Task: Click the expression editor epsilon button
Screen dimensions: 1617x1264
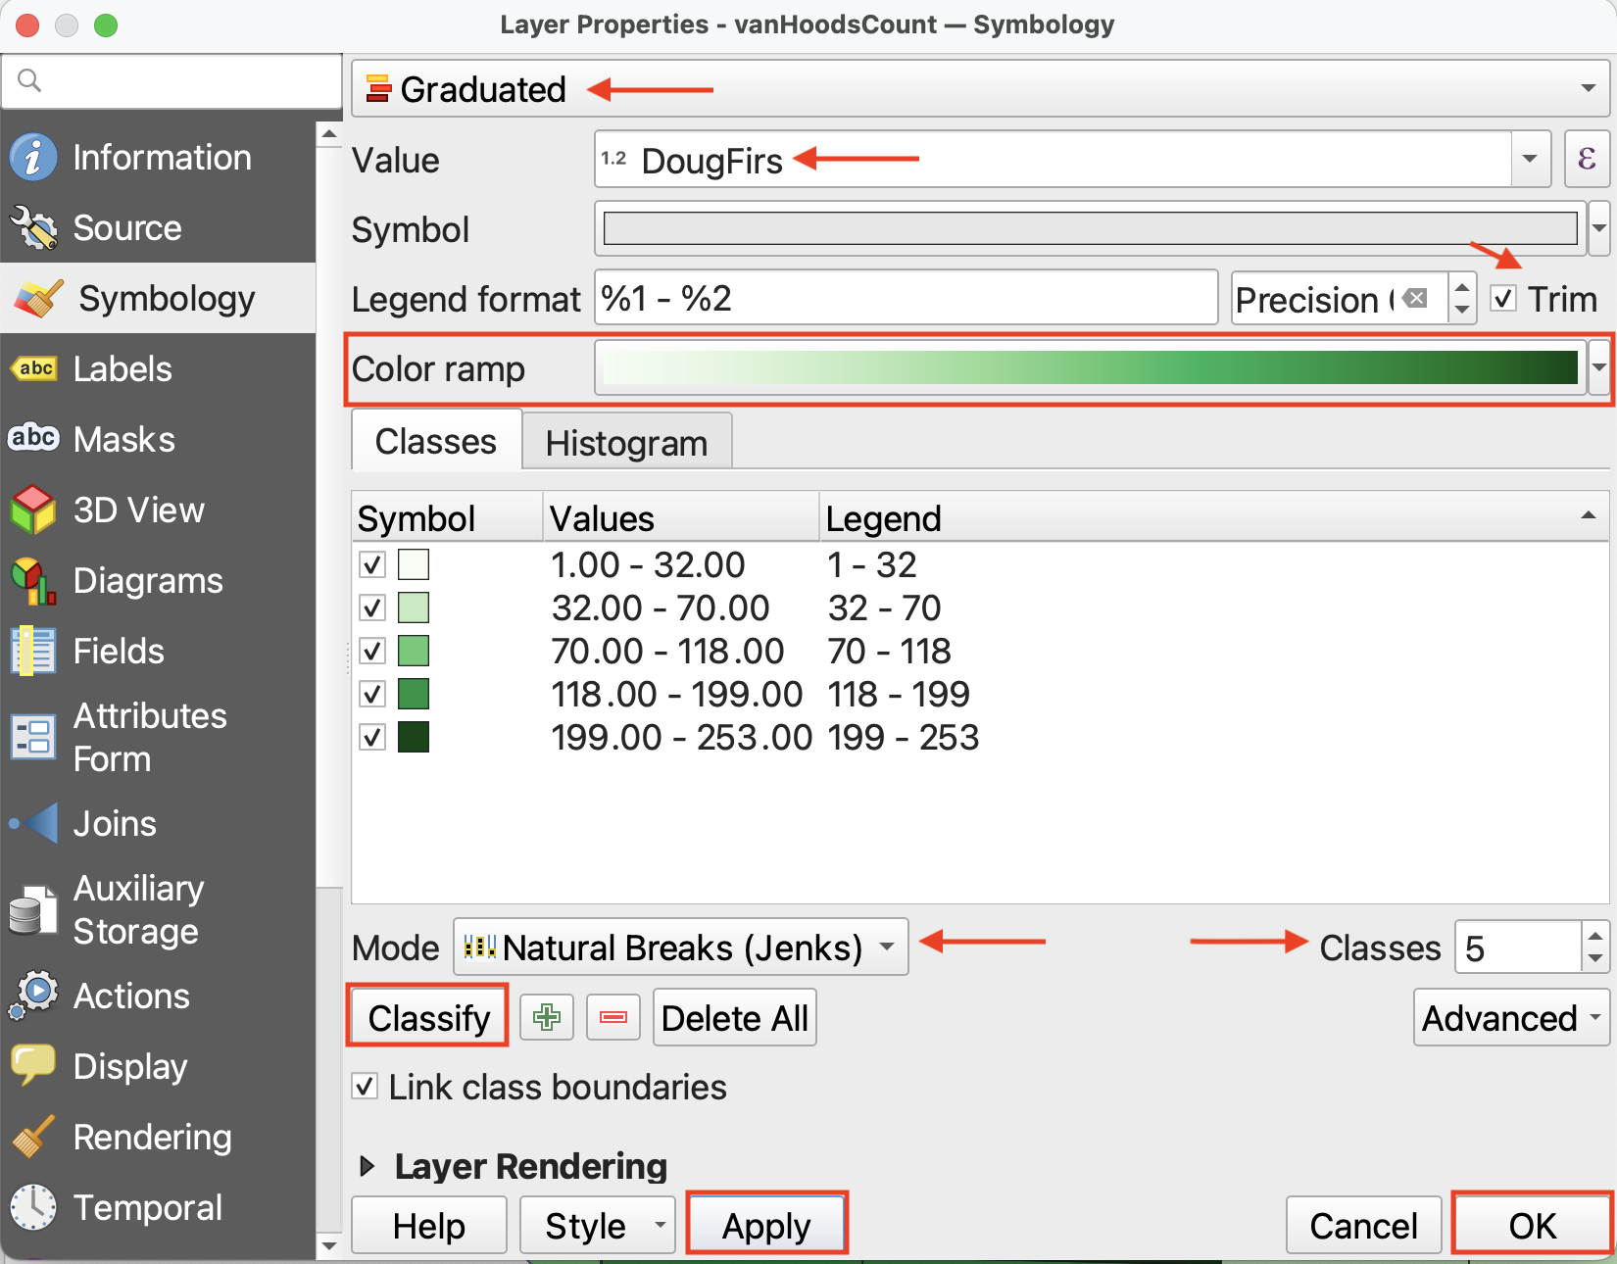Action: click(1587, 159)
